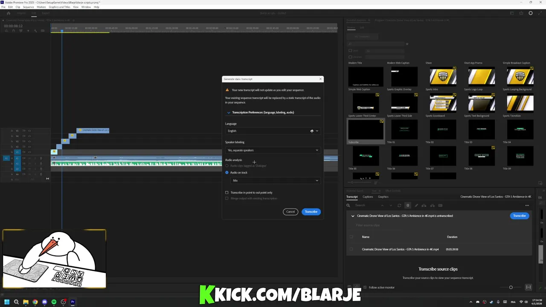Viewport: 546px width, 307px height.
Task: Open Google Chrome from taskbar
Action: click(x=35, y=302)
